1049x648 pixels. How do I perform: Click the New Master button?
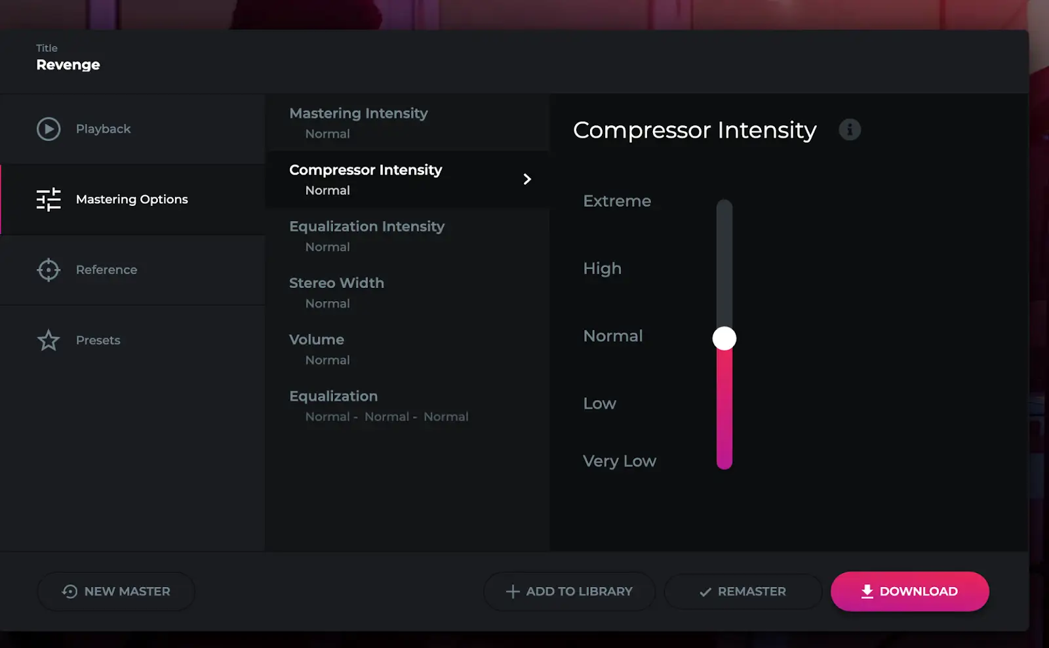tap(116, 592)
